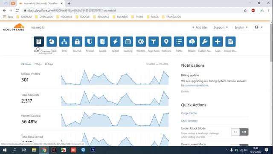The width and height of the screenshot is (273, 154).
Task: Open the Custom Pages wrench icon
Action: [205, 41]
